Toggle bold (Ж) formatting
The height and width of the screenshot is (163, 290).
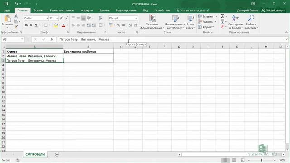(26, 25)
